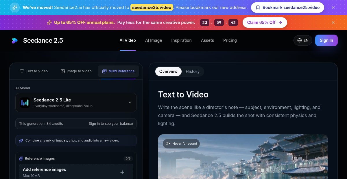Click Bookmark seedance25.video button
Screen dimensions: 347x179
click(x=288, y=7)
